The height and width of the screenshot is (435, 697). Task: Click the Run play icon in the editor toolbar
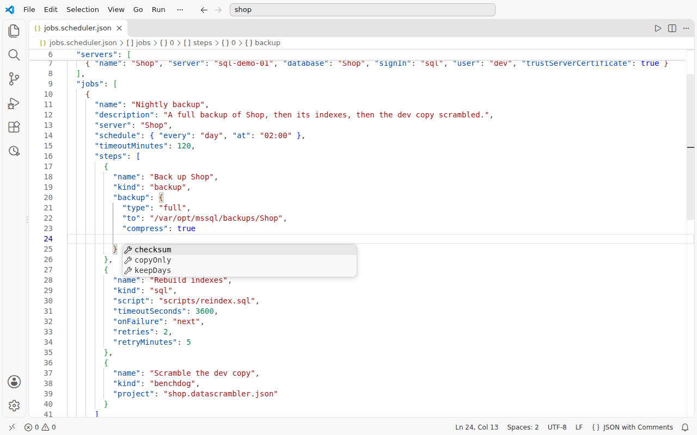[658, 28]
